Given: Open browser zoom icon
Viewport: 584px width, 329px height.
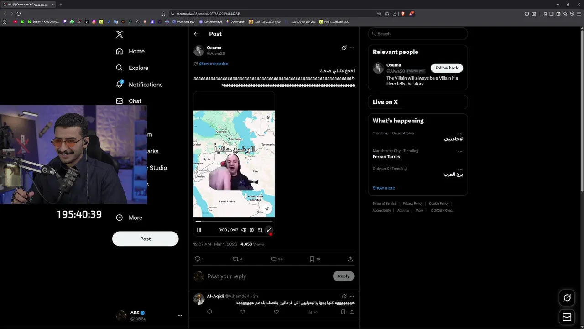Looking at the screenshot, I should click(x=379, y=14).
